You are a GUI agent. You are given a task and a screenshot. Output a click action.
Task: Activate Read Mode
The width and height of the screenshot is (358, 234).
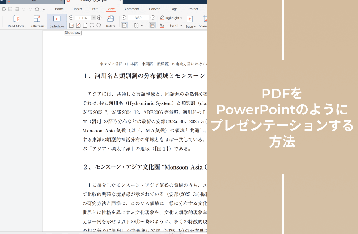pos(16,21)
